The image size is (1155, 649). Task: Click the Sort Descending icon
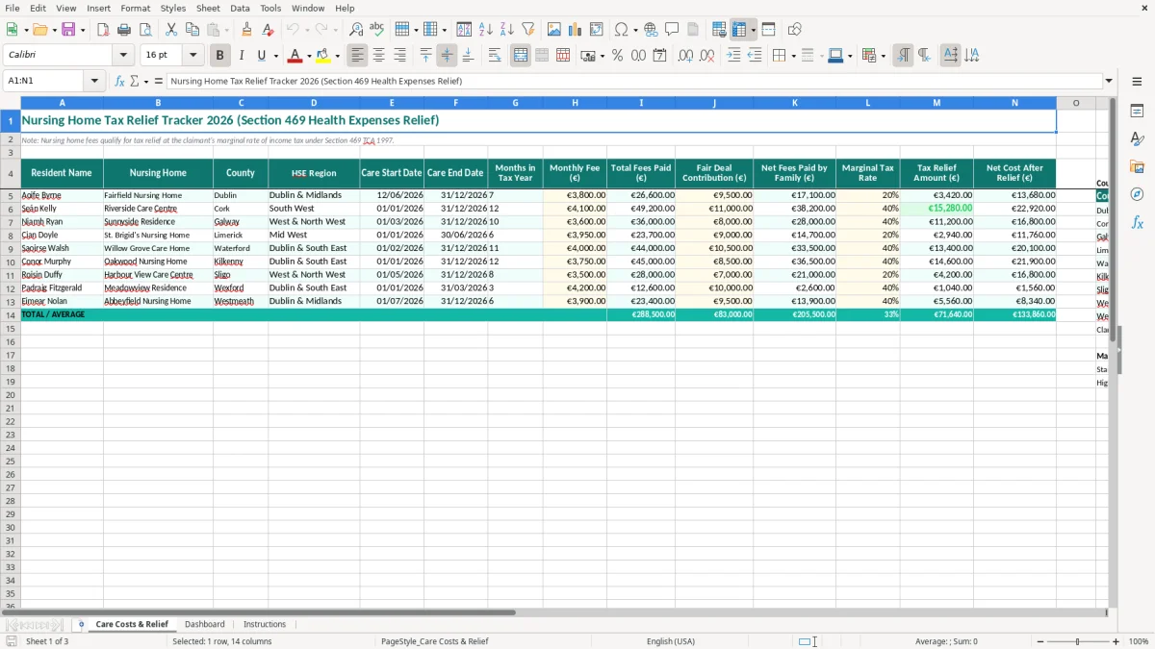506,30
